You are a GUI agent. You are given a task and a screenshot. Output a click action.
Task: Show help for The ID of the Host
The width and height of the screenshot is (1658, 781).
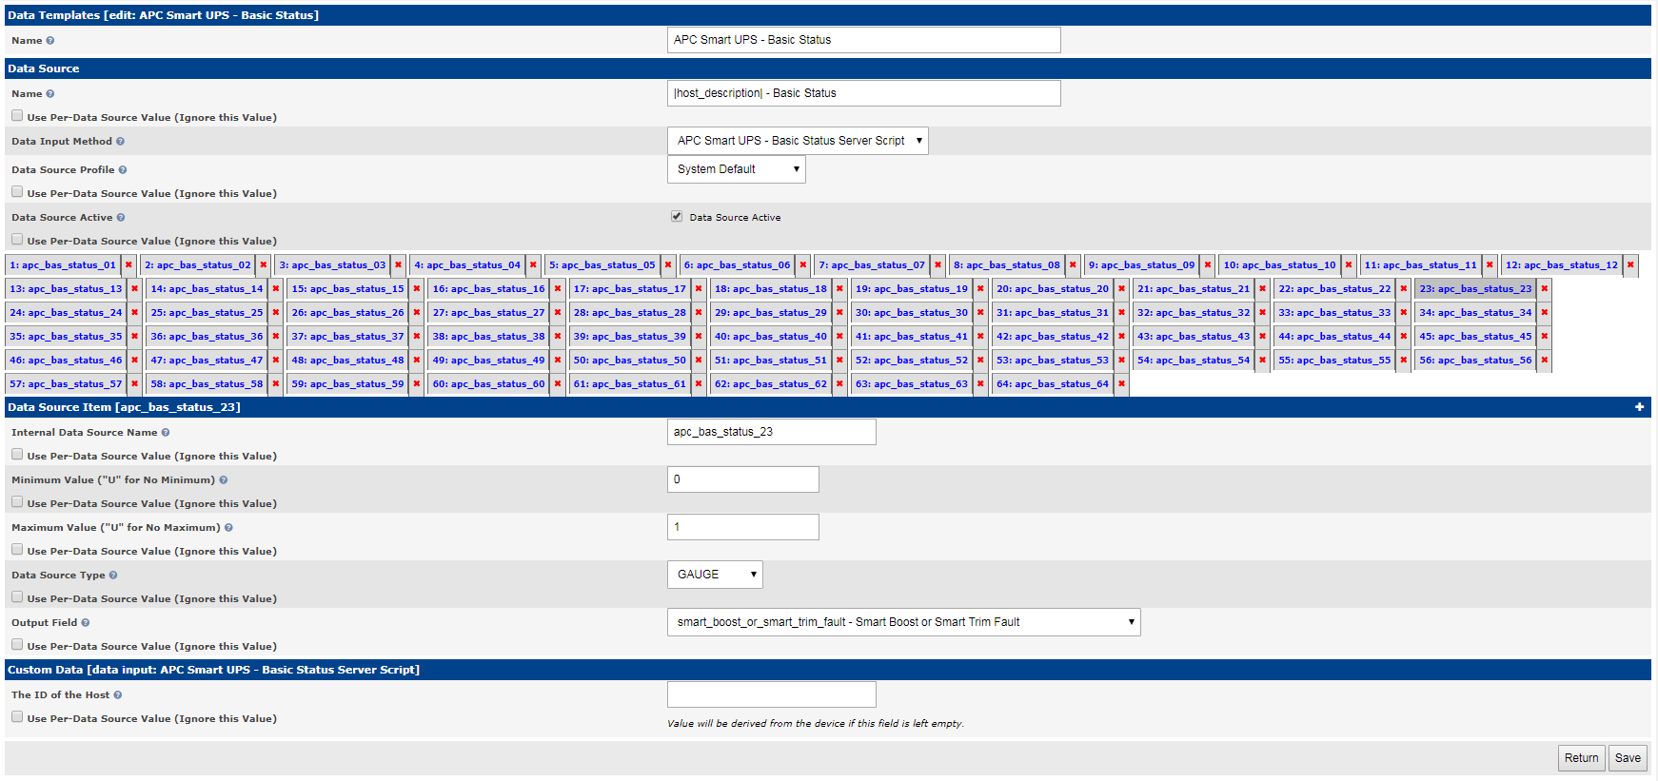pyautogui.click(x=117, y=695)
